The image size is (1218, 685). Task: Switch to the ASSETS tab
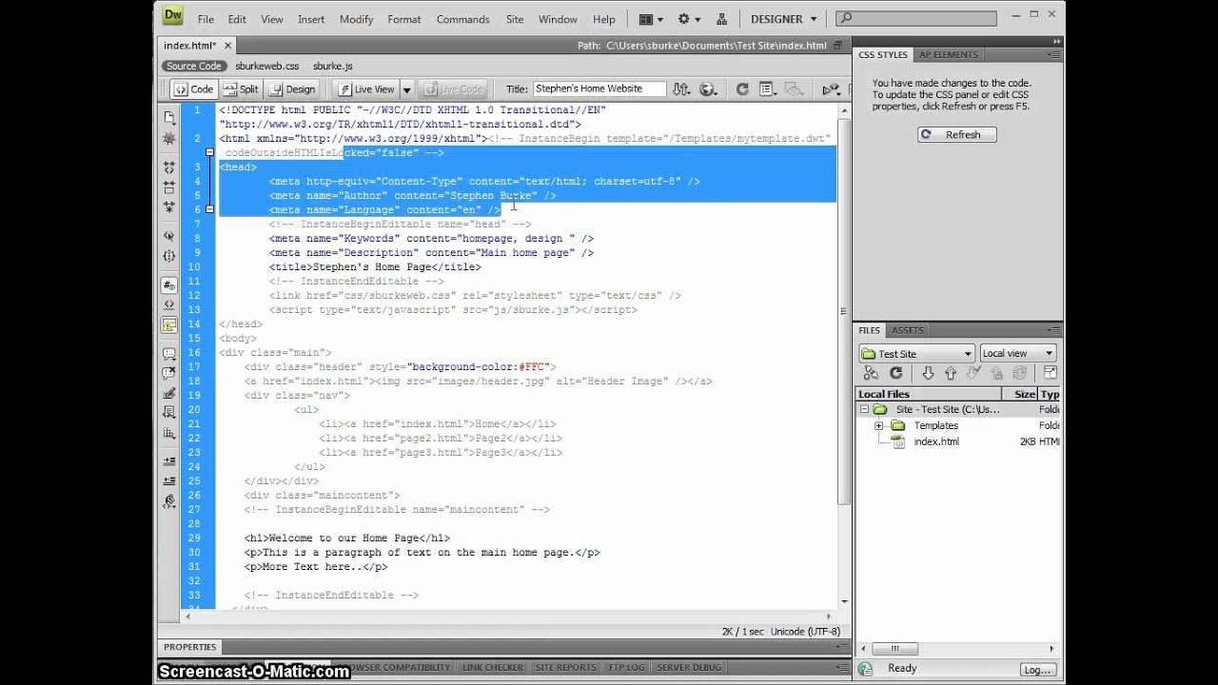(907, 330)
